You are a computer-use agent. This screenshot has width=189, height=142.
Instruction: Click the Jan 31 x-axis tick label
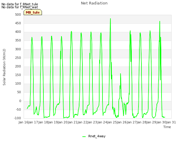171,122
